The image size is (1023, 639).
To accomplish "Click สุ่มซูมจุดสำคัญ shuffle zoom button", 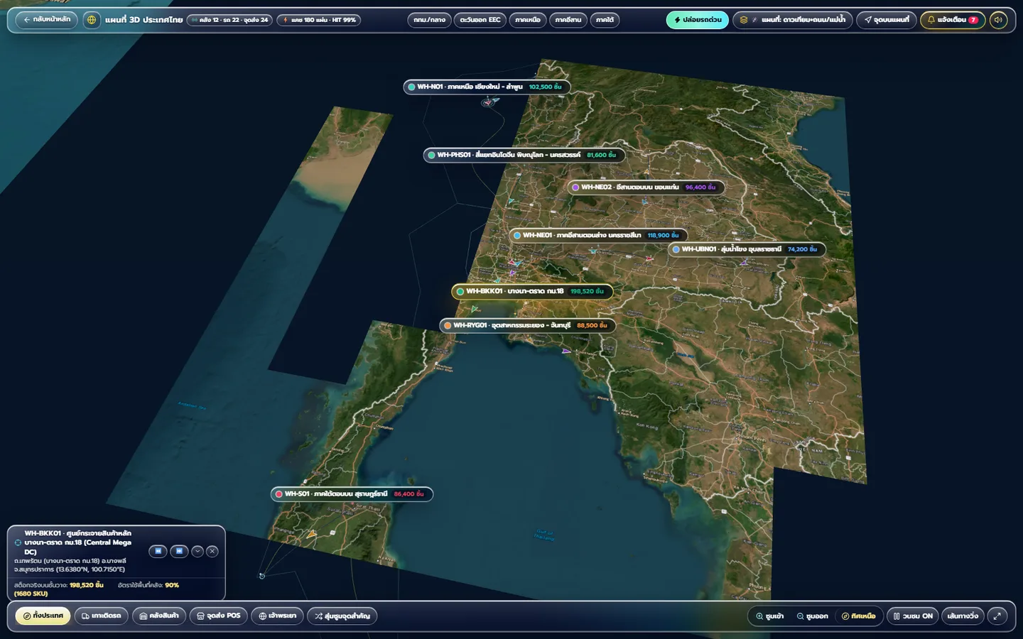I will pos(342,616).
